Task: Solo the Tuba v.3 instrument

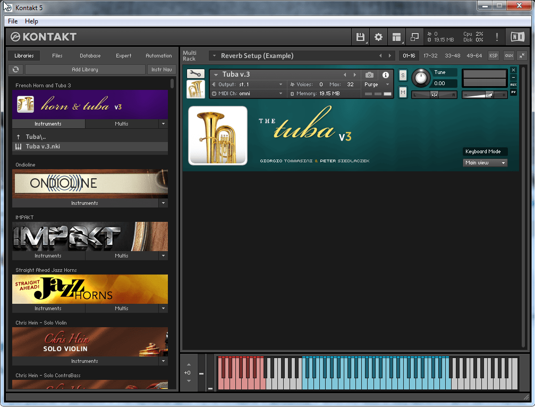Action: click(x=403, y=76)
